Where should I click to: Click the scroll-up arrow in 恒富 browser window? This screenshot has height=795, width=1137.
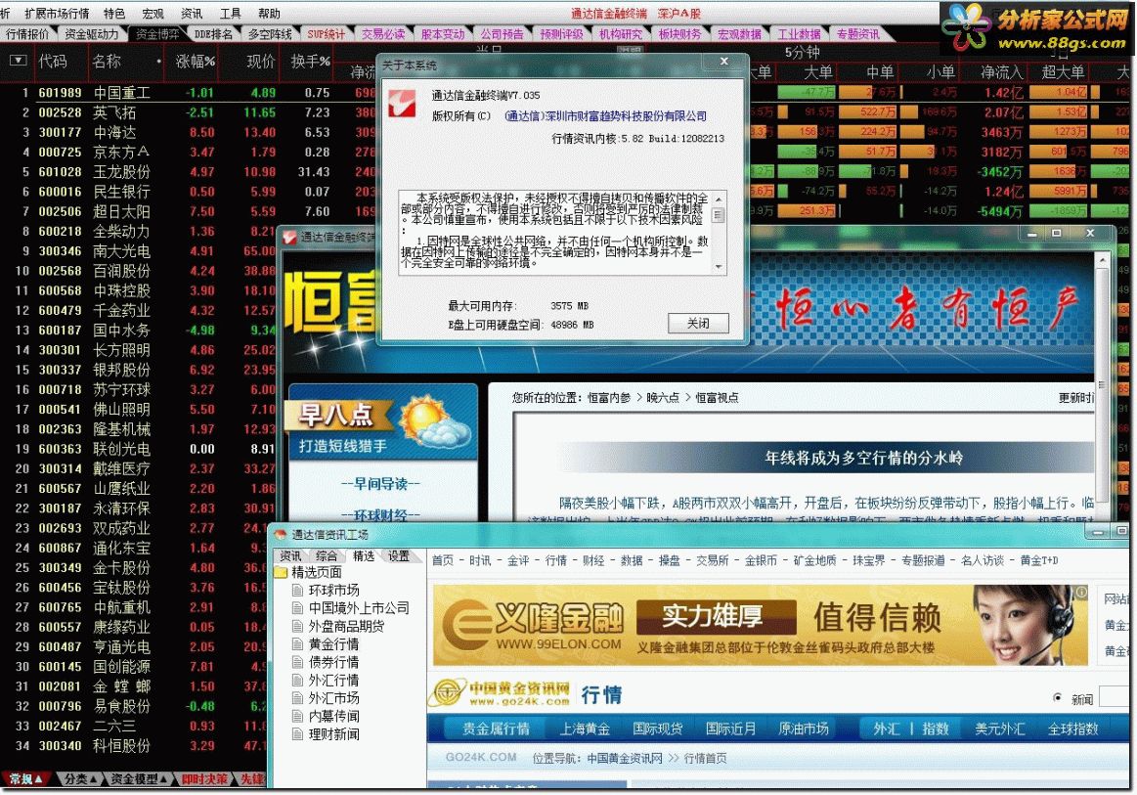tap(1102, 259)
